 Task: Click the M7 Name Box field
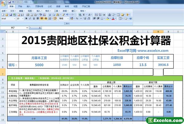[x=13, y=28]
